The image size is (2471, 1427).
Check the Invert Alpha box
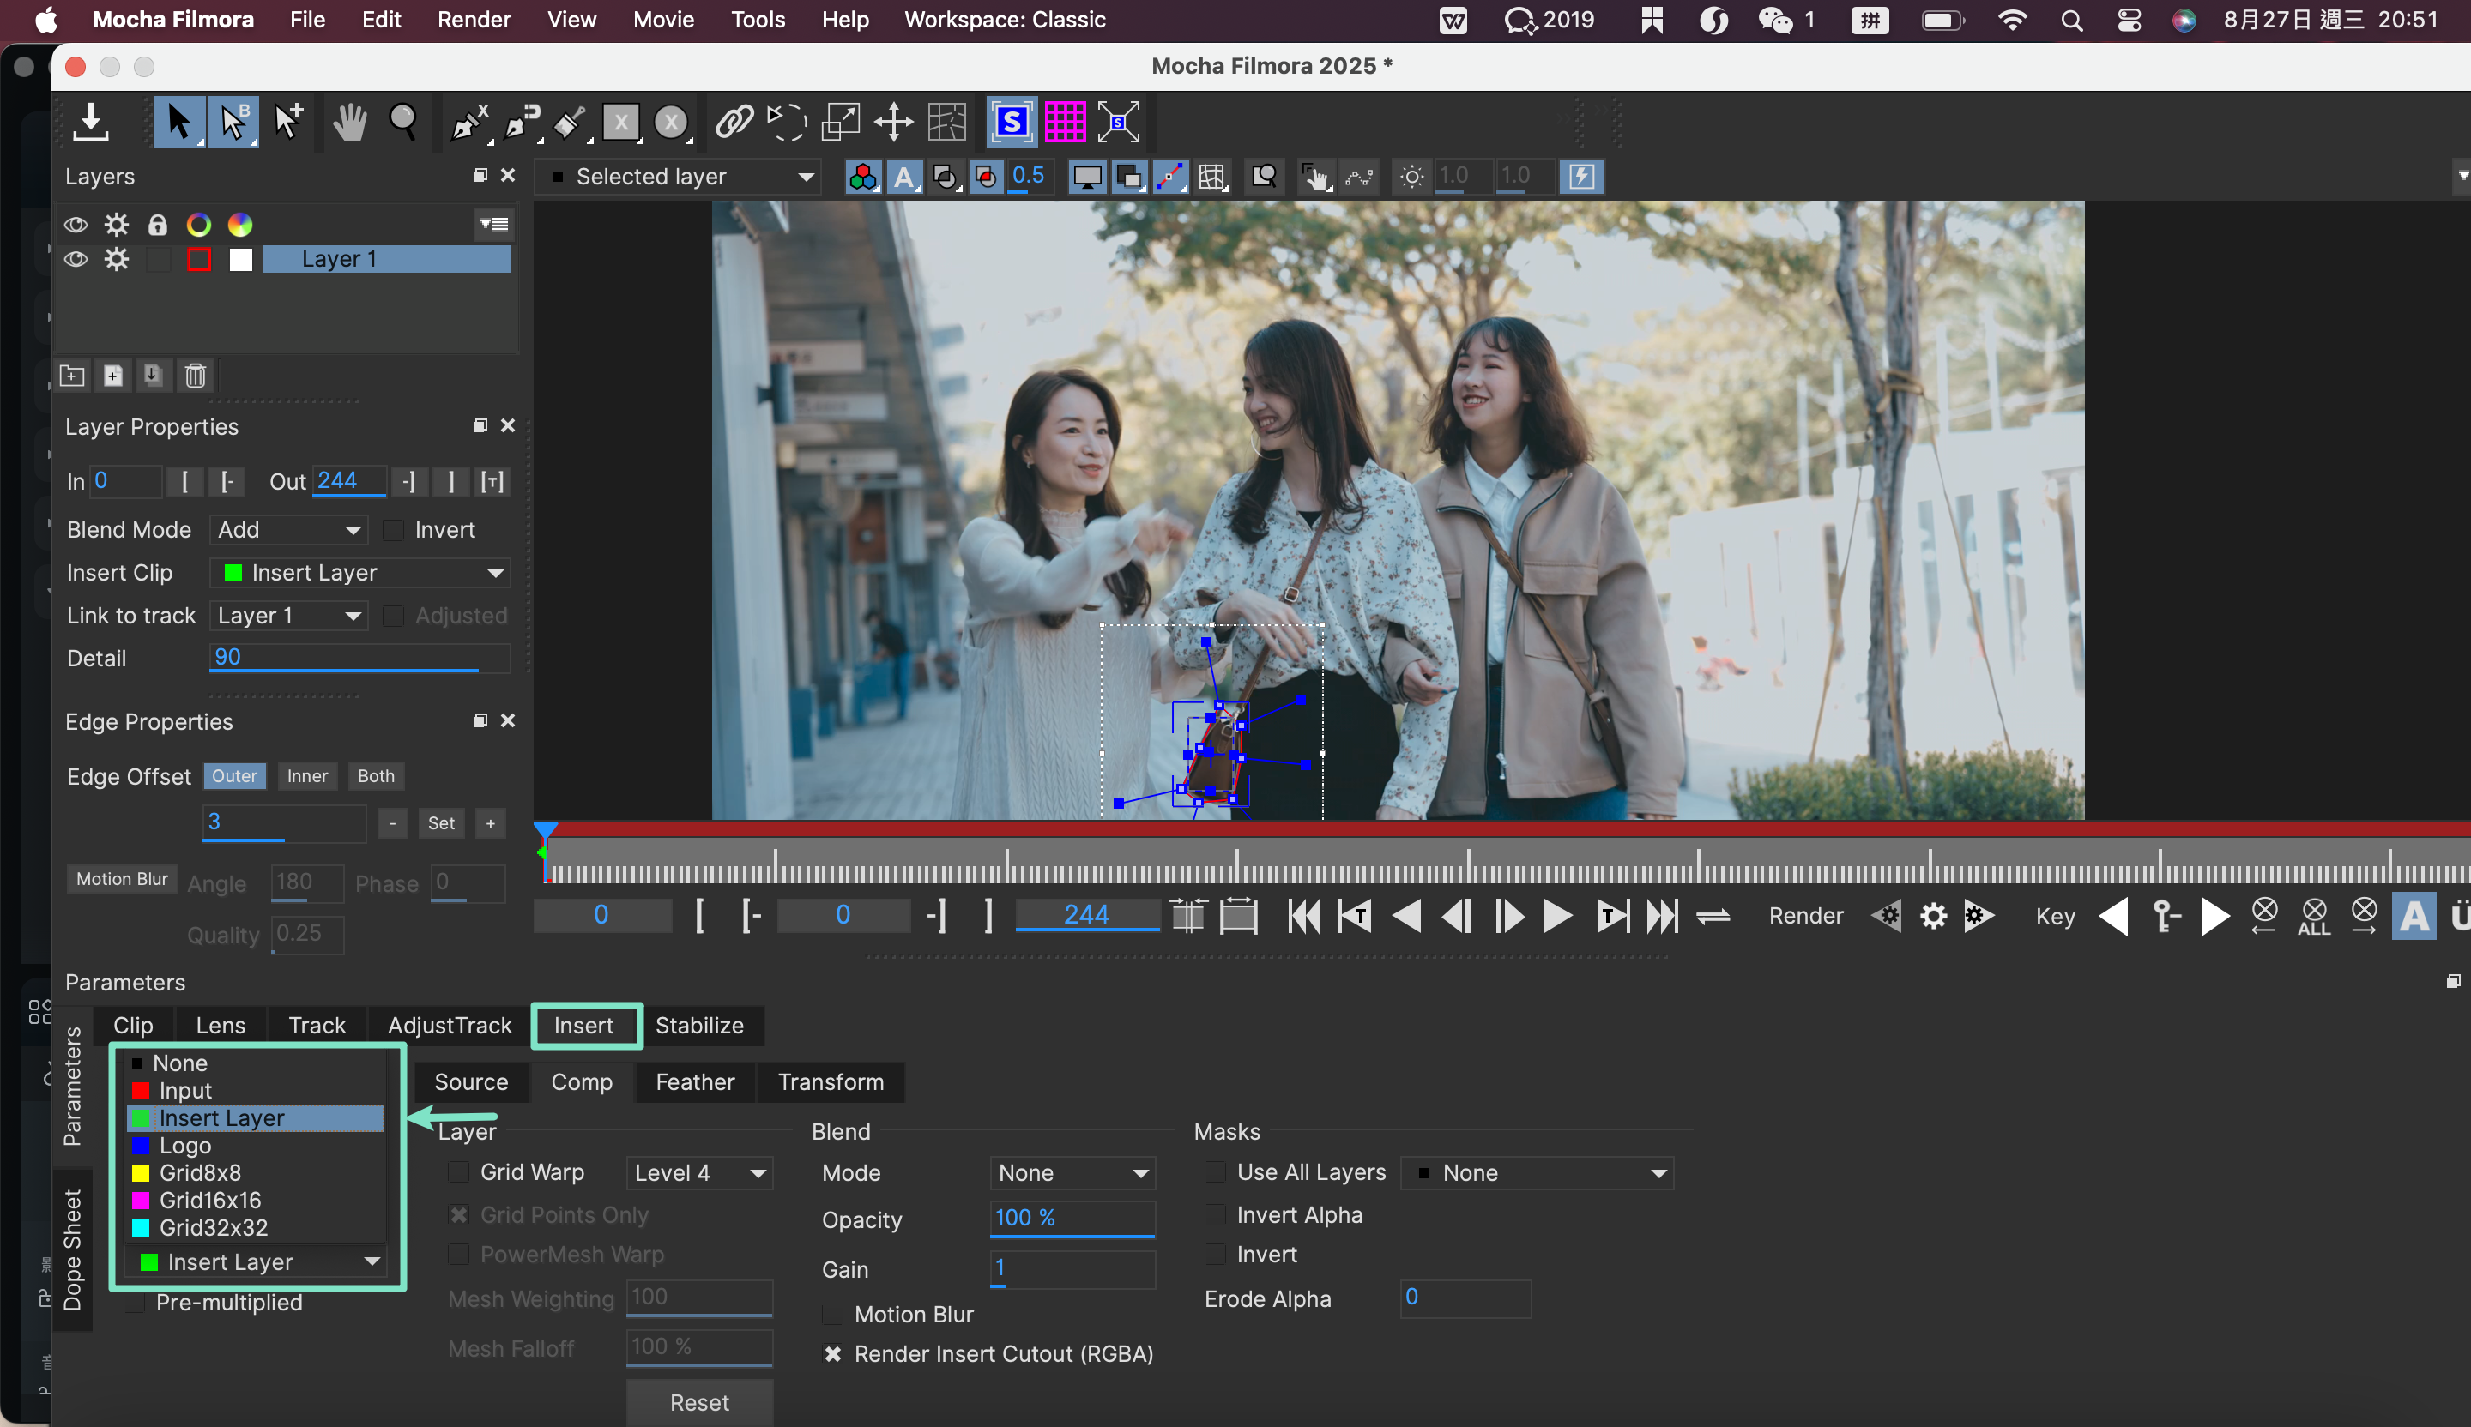[x=1215, y=1215]
